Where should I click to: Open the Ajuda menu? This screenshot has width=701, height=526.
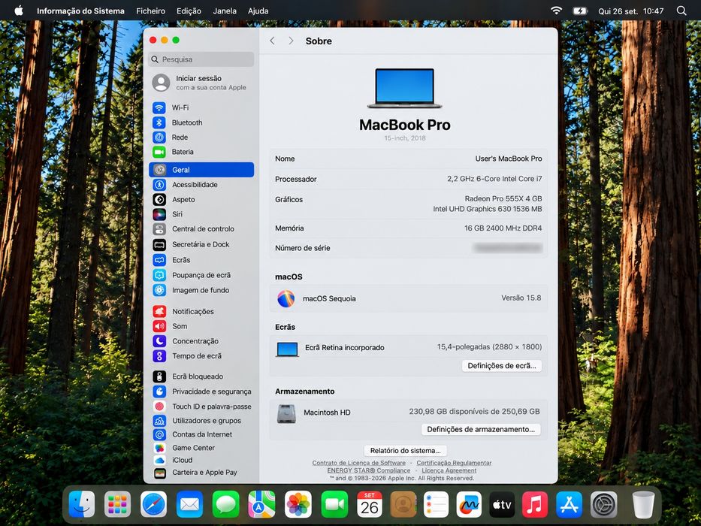[258, 11]
